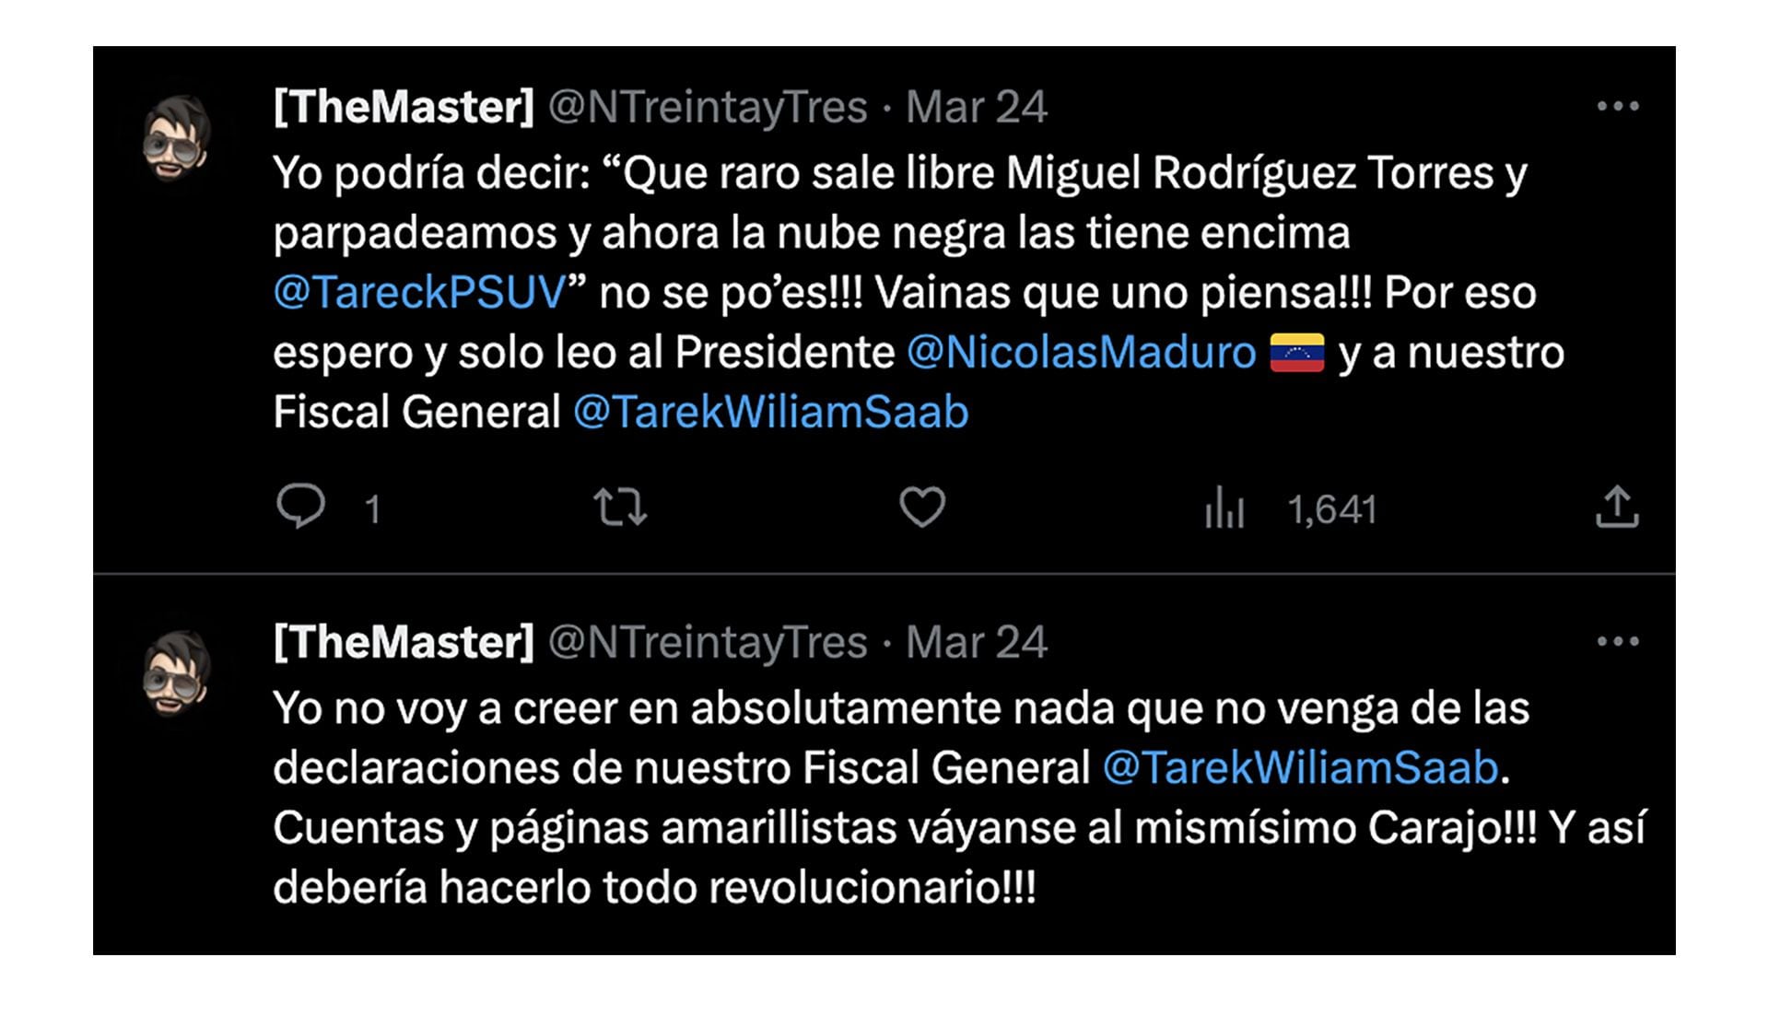Click the second tweet's profile avatar
The image size is (1769, 1016).
pos(177,674)
